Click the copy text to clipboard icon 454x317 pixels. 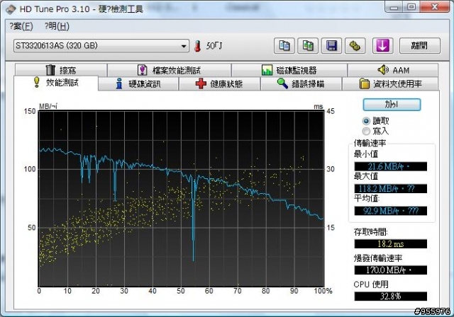284,46
